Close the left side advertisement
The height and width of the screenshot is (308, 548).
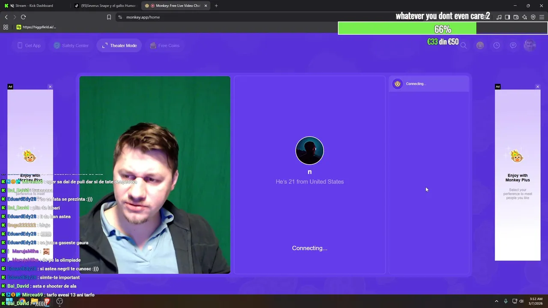click(x=50, y=87)
